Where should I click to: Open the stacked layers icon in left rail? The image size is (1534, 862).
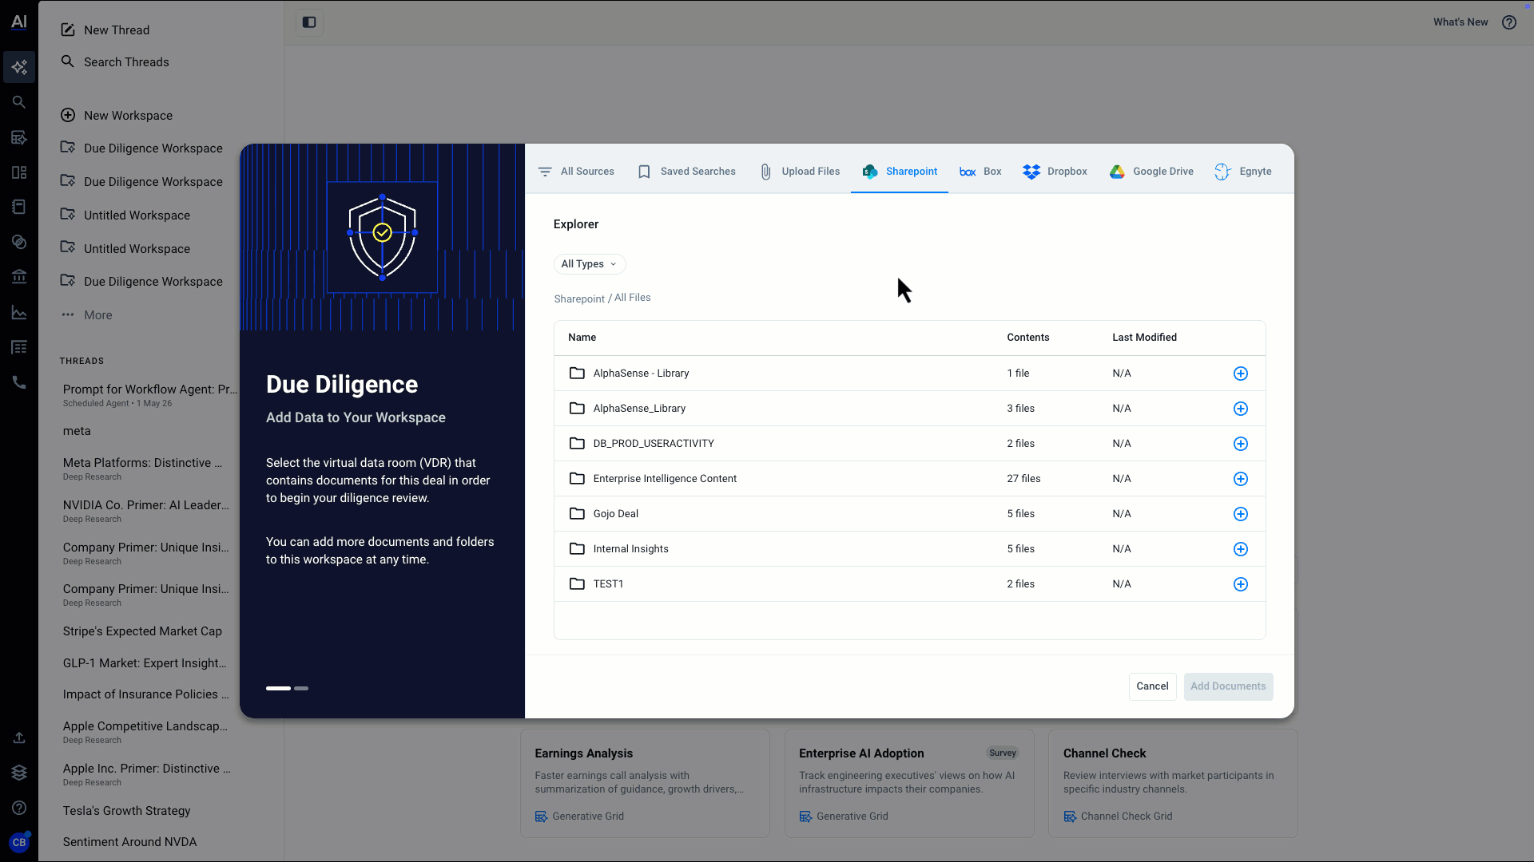(x=19, y=773)
